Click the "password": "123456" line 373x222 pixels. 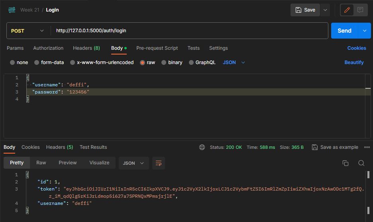pyautogui.click(x=61, y=92)
